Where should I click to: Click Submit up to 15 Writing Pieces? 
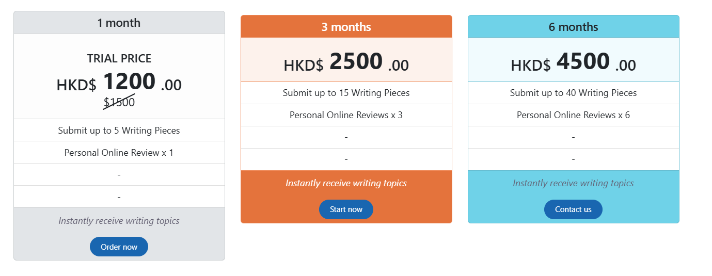click(x=346, y=93)
